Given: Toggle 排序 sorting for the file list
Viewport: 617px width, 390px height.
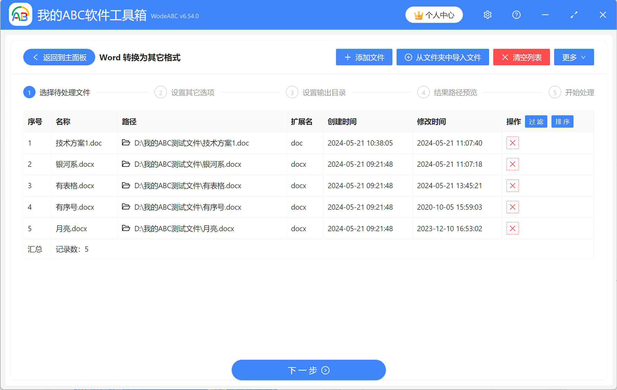Looking at the screenshot, I should tap(562, 121).
